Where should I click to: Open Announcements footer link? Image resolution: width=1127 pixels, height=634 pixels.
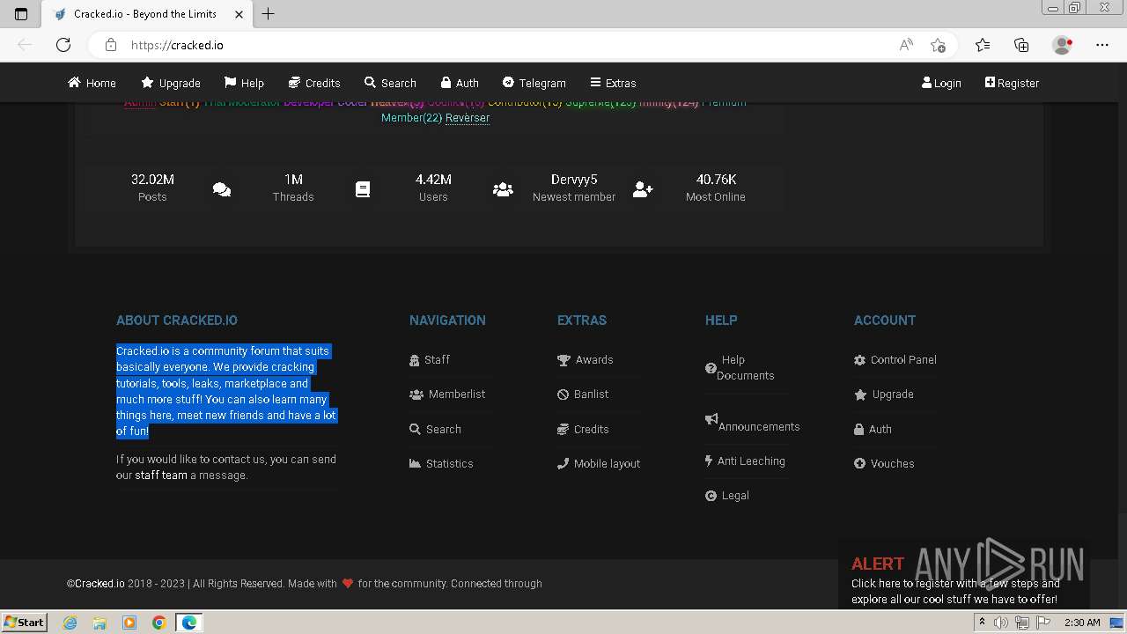[753, 423]
